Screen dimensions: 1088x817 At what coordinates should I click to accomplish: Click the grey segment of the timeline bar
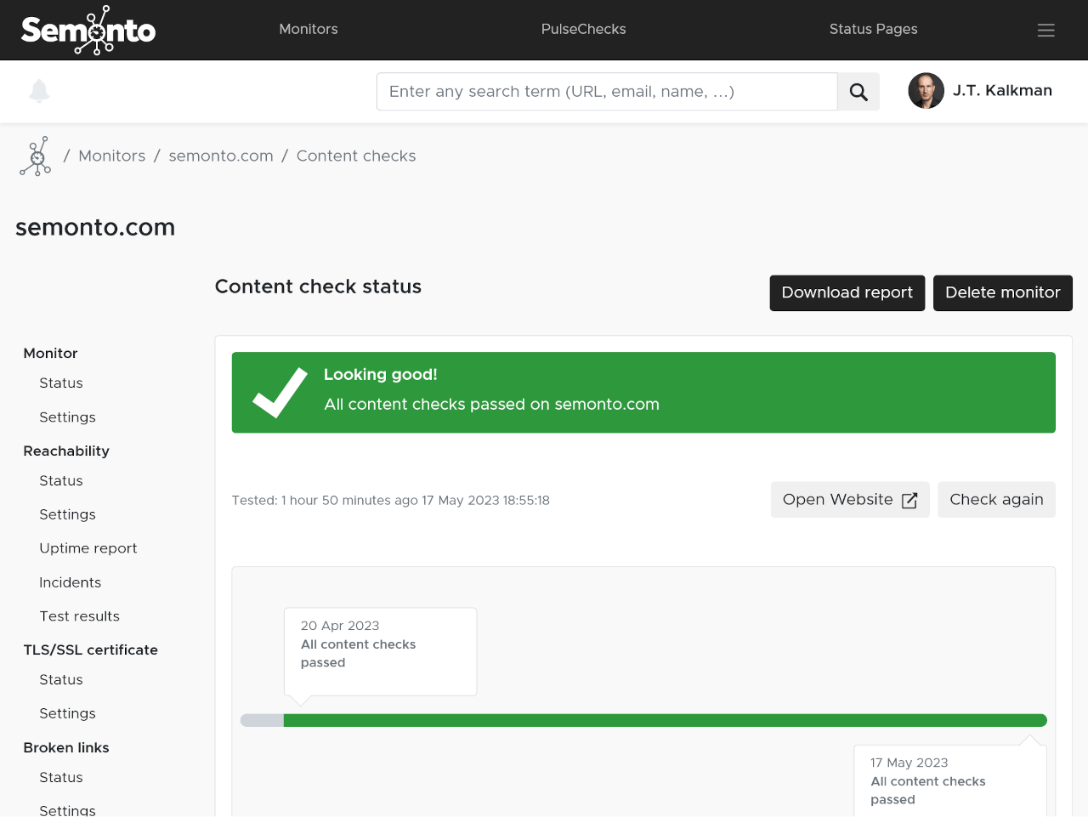[x=262, y=721]
